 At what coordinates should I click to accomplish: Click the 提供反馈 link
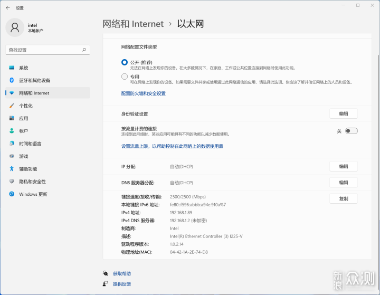pos(122,284)
